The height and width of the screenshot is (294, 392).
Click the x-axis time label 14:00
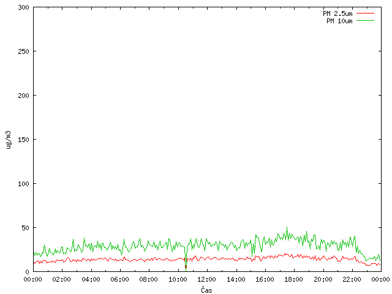click(x=236, y=279)
